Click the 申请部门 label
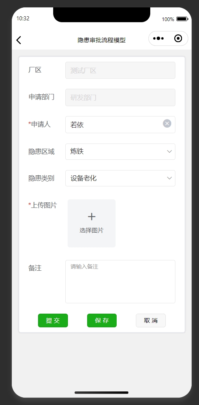This screenshot has height=405, width=199. (41, 97)
